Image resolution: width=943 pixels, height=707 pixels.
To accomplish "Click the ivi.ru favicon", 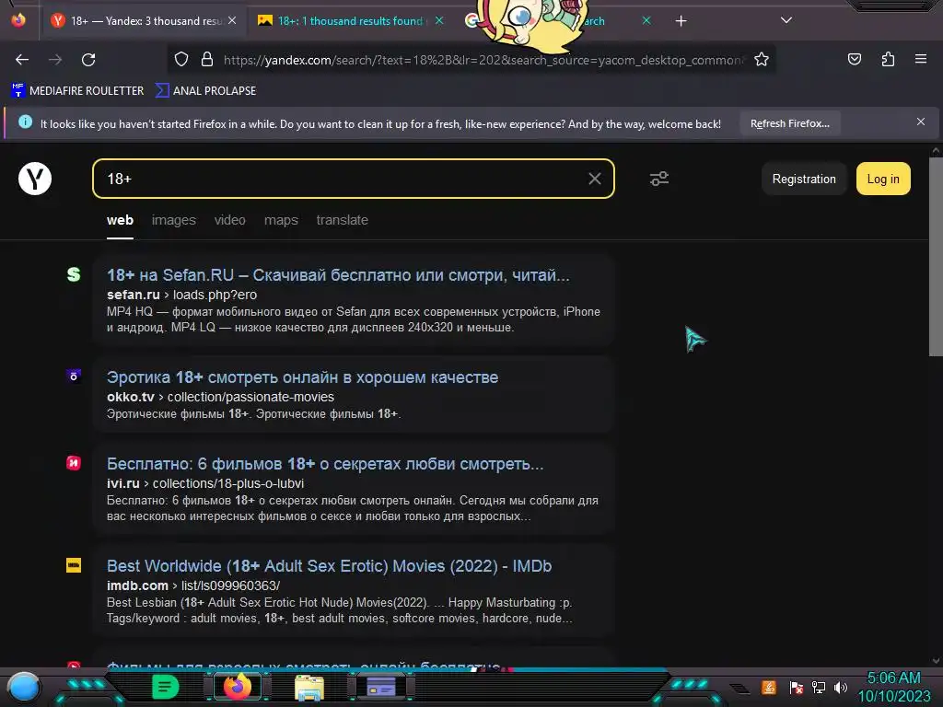I will [x=74, y=463].
